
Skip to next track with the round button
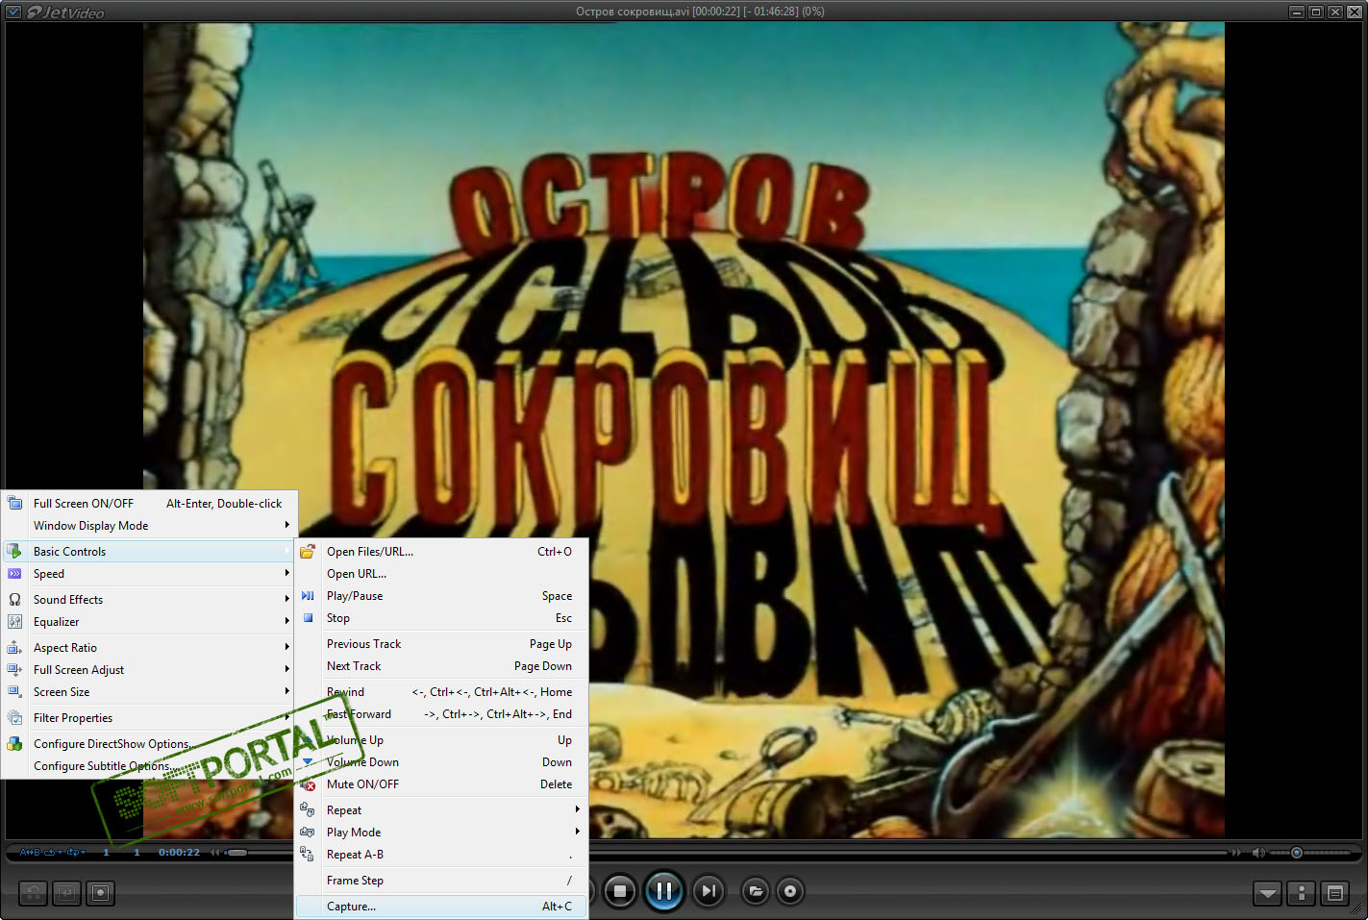pyautogui.click(x=709, y=891)
